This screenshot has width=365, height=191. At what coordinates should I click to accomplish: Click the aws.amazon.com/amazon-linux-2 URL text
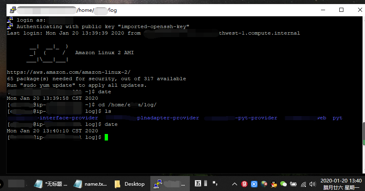point(69,72)
